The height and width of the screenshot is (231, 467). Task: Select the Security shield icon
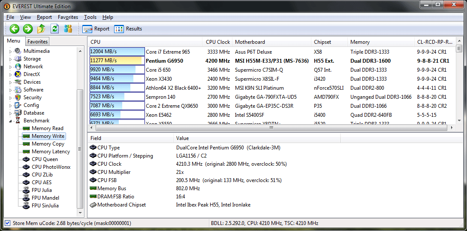(x=18, y=97)
